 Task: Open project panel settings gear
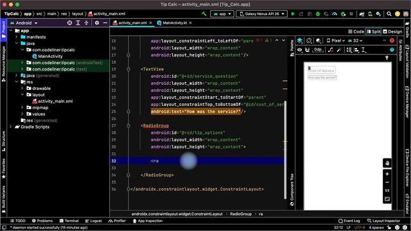pyautogui.click(x=97, y=23)
